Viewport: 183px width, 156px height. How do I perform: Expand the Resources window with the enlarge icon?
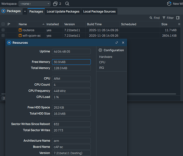pyautogui.click(x=117, y=43)
